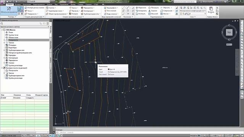Click the Перенести (move) tool
244x137 pixels.
pos(141,8)
